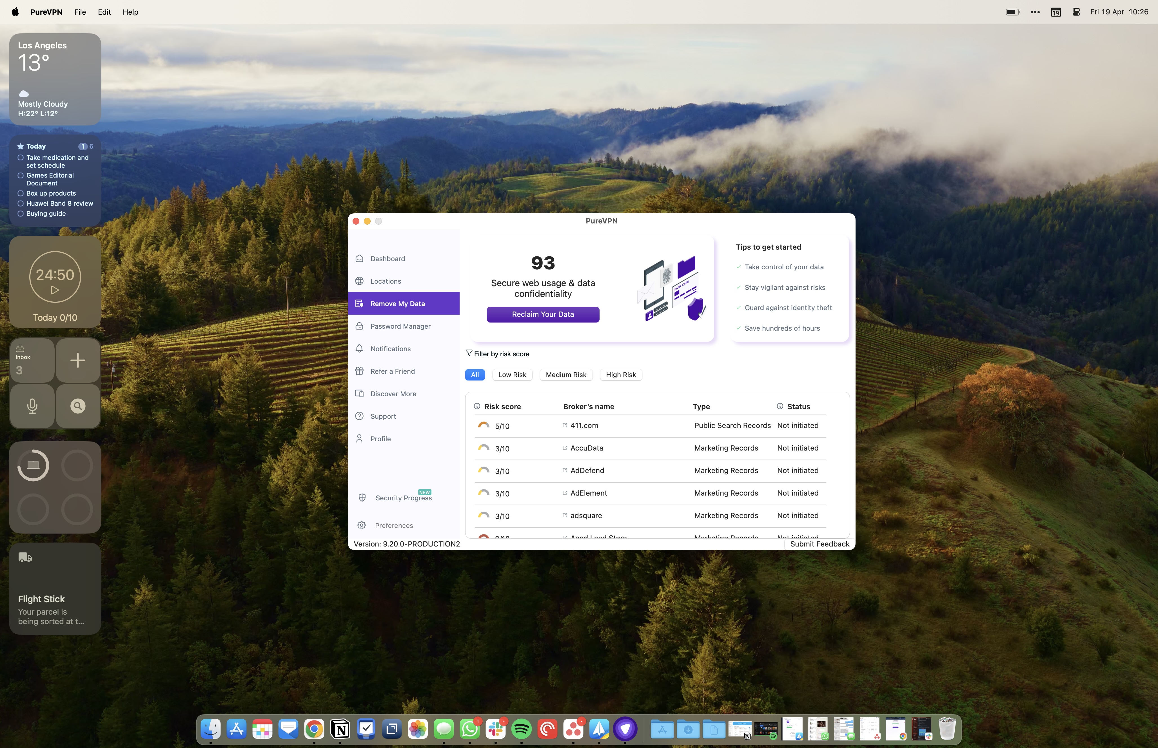1158x748 pixels.
Task: Click external link icon beside 411.com
Action: click(x=565, y=425)
